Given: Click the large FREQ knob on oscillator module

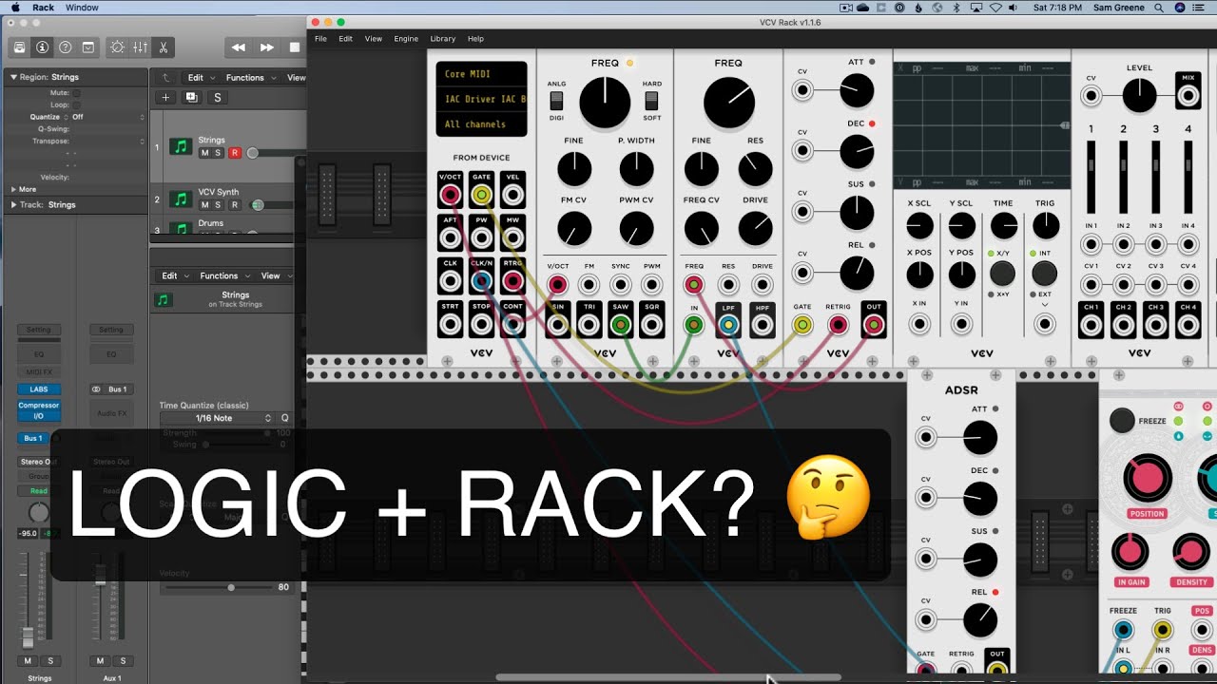Looking at the screenshot, I should 605,103.
